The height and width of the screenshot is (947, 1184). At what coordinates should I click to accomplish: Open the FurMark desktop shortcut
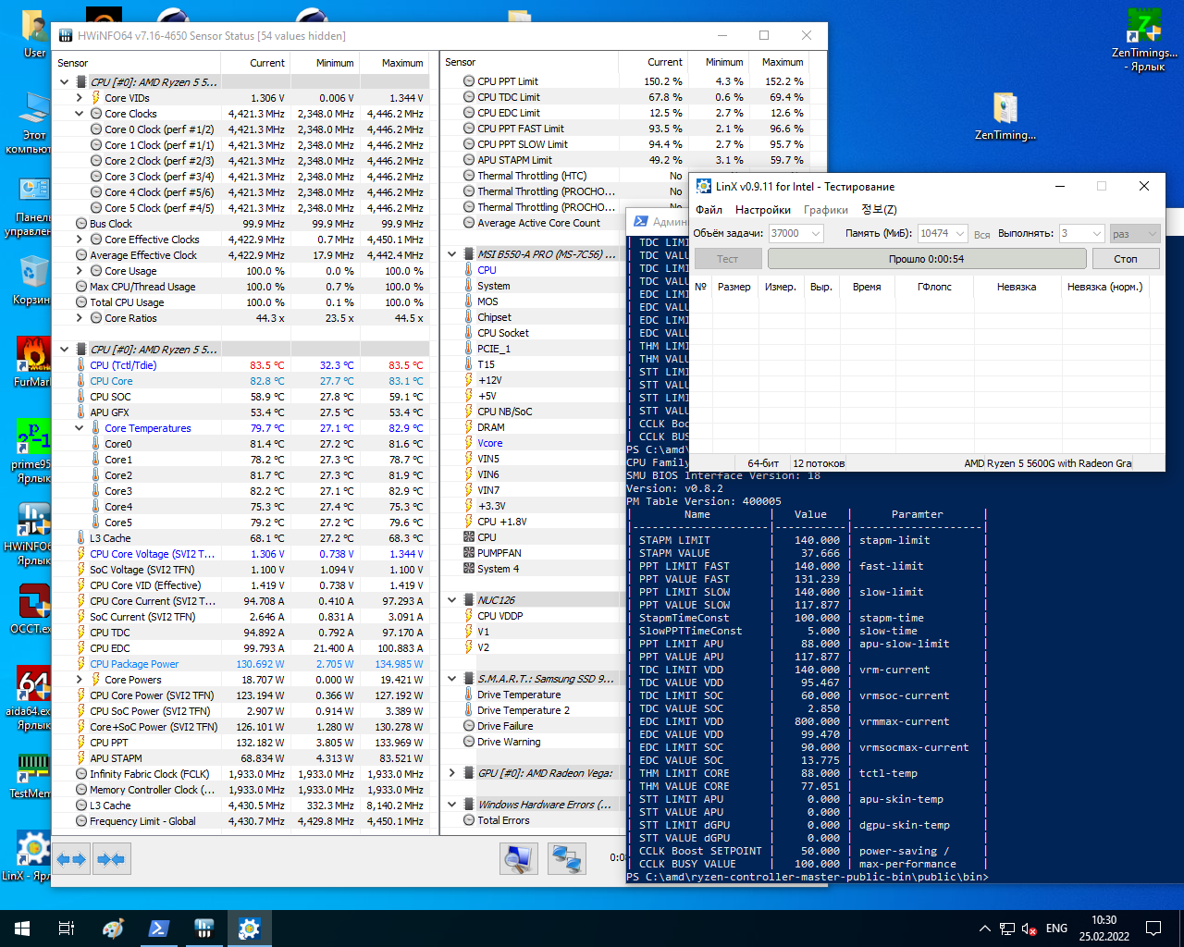(32, 363)
